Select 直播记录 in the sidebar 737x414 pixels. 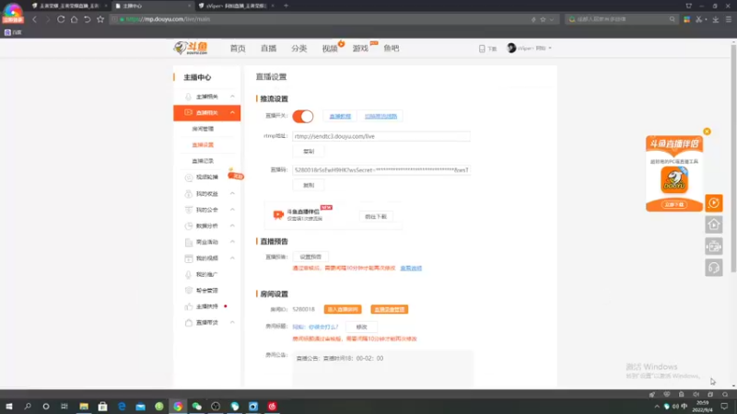pyautogui.click(x=203, y=161)
